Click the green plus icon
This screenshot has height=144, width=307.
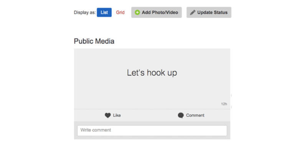[x=137, y=13]
